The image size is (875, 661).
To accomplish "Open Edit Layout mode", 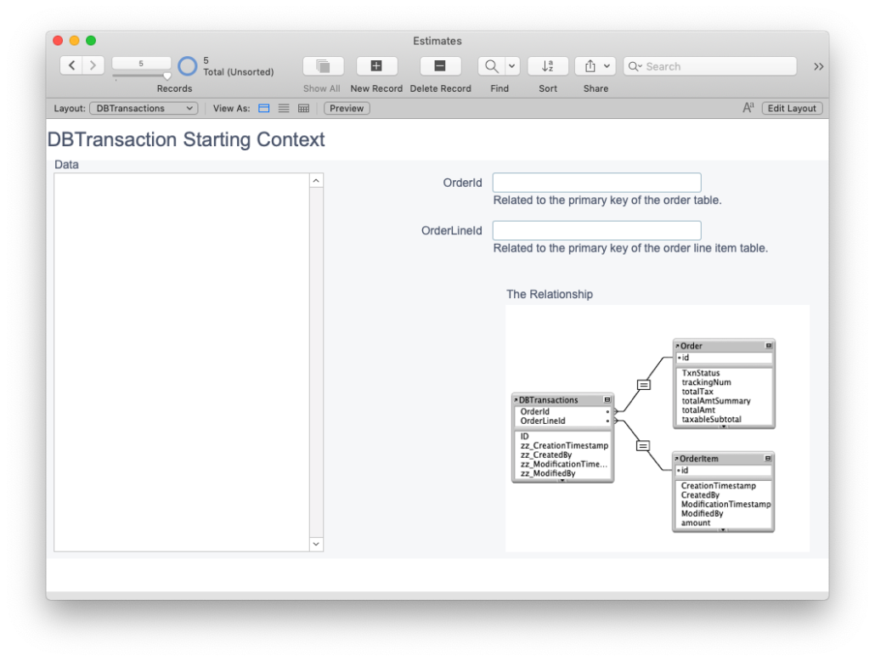I will 792,108.
